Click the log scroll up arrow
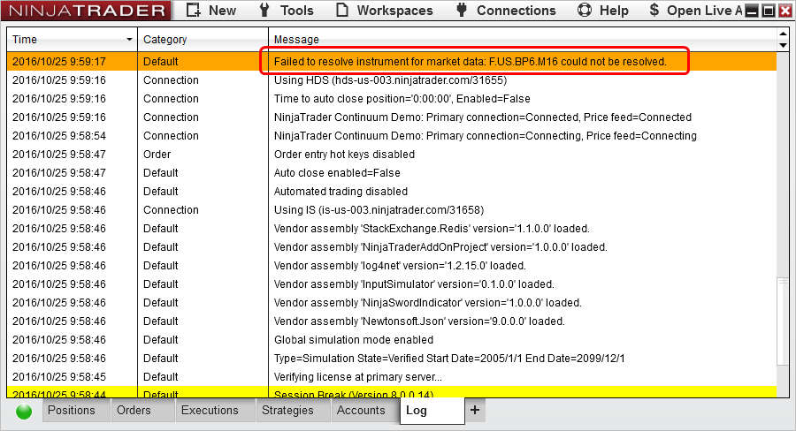 783,34
